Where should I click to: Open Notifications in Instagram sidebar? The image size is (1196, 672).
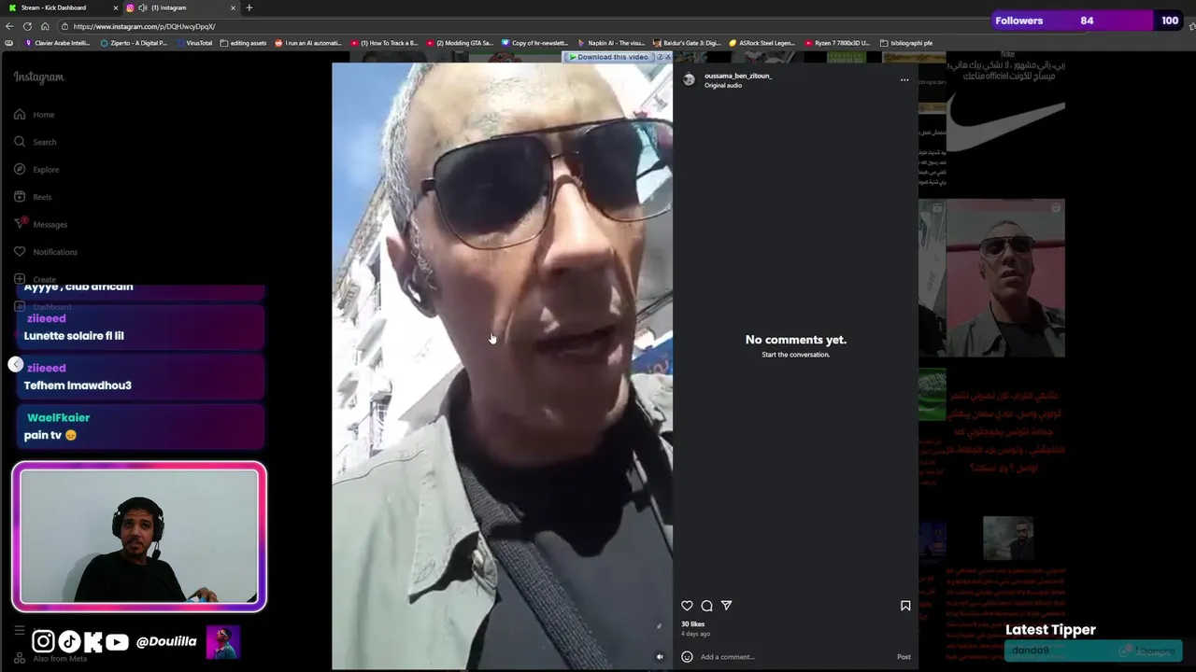45,252
